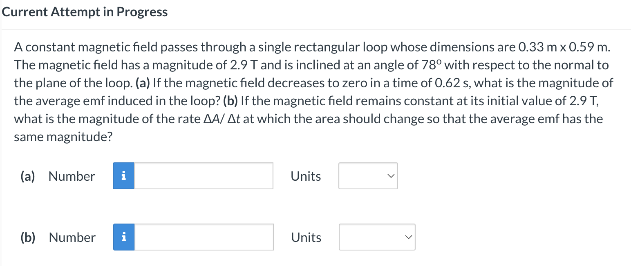Click the (b) label before Number
This screenshot has width=631, height=266.
[27, 237]
